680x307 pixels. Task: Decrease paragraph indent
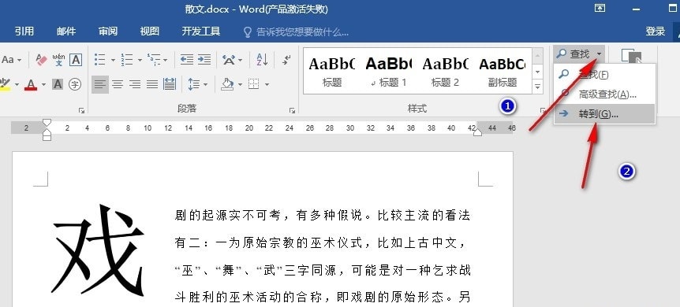point(186,59)
